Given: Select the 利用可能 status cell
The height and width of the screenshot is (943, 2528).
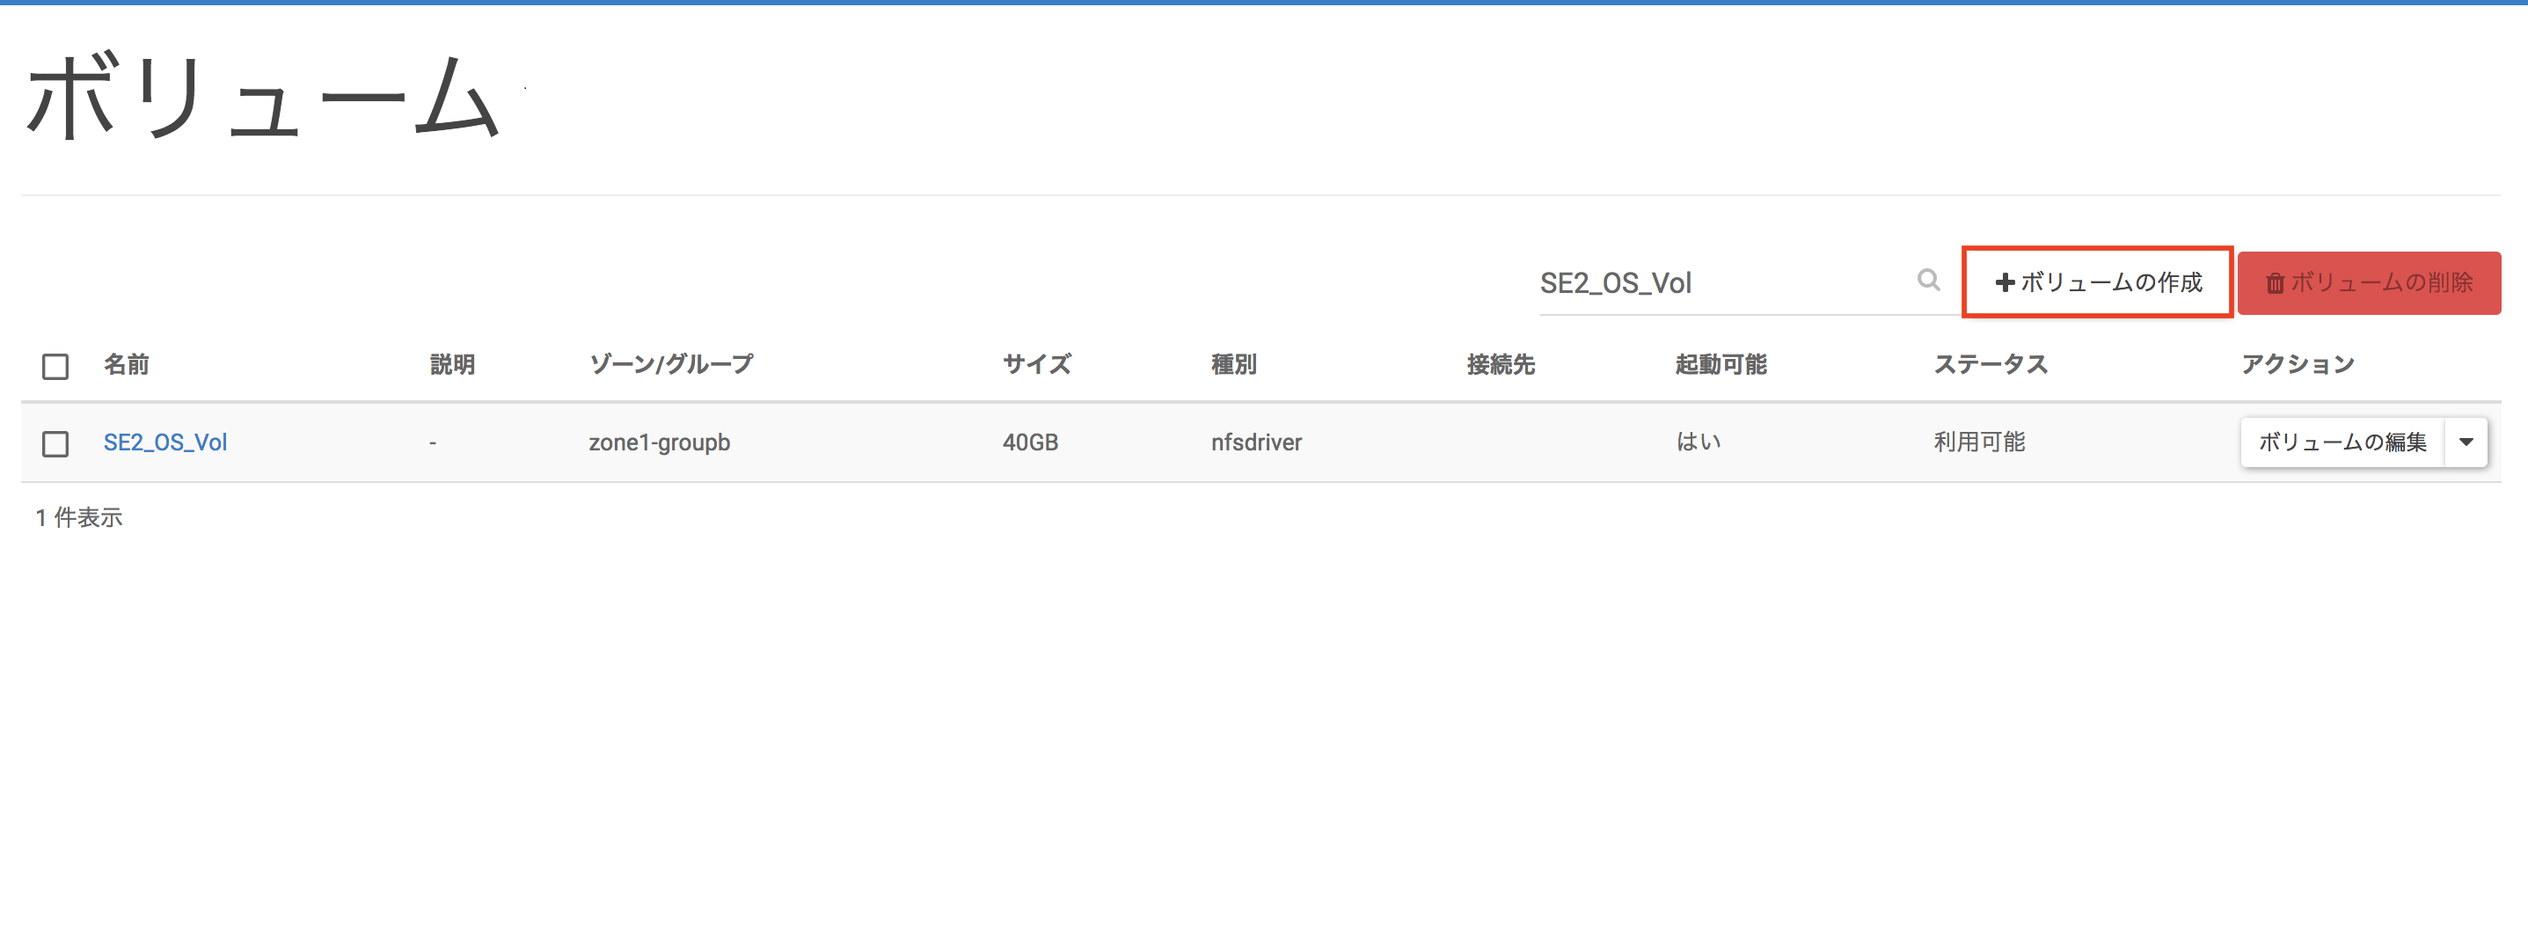Looking at the screenshot, I should [x=1979, y=442].
